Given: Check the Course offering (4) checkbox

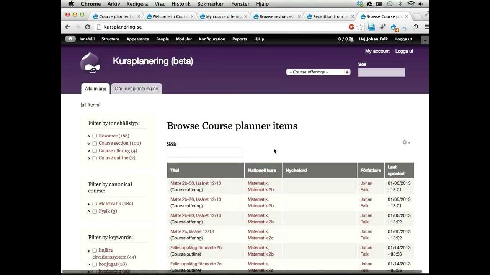Looking at the screenshot, I should tap(95, 151).
